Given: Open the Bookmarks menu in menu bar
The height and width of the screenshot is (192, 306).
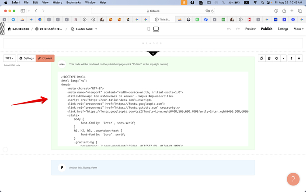Looking at the screenshot, I should click(73, 3).
